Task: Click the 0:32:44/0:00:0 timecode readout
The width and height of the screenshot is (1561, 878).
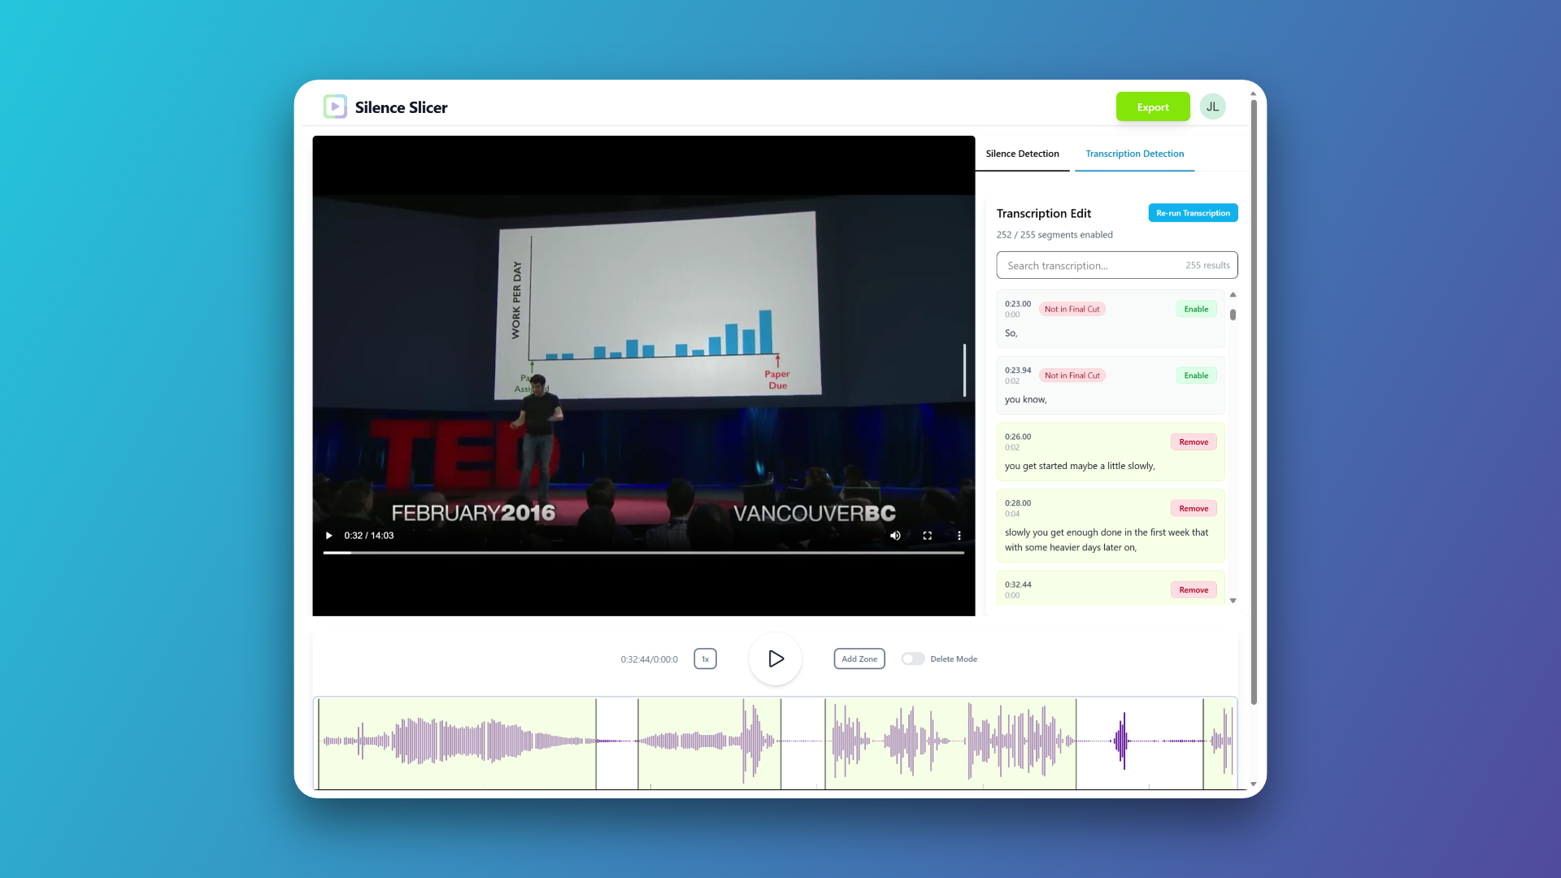Action: [x=649, y=659]
